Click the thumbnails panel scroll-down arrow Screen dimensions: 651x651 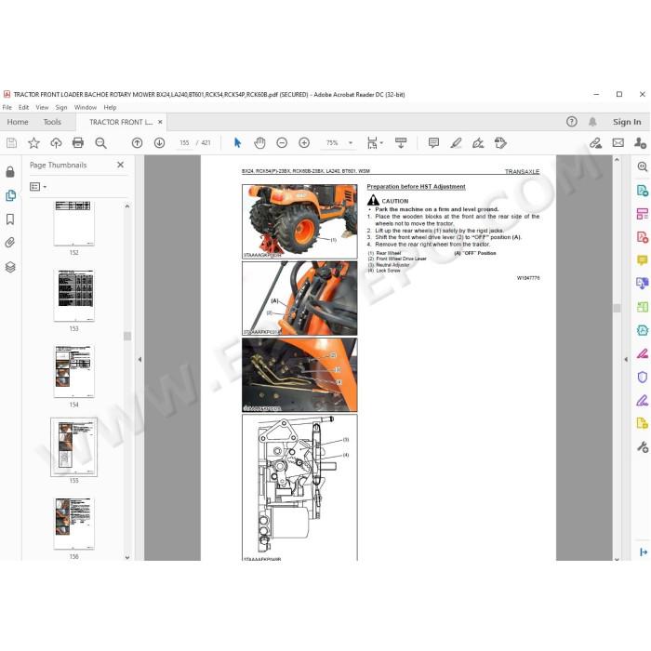tap(127, 557)
